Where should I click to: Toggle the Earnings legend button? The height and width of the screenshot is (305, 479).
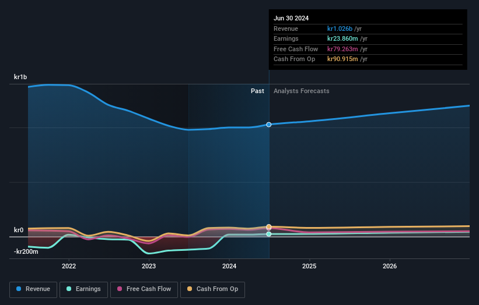[x=83, y=289]
